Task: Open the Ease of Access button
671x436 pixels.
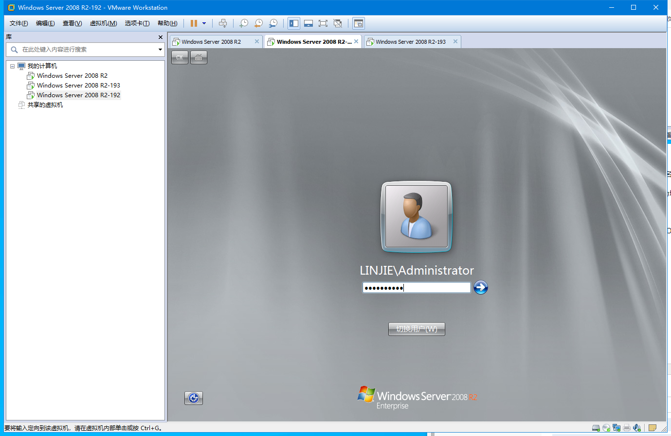Action: tap(194, 398)
